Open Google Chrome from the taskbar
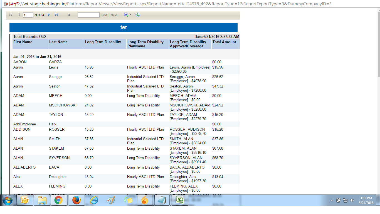The height and width of the screenshot is (214, 380). point(58,200)
